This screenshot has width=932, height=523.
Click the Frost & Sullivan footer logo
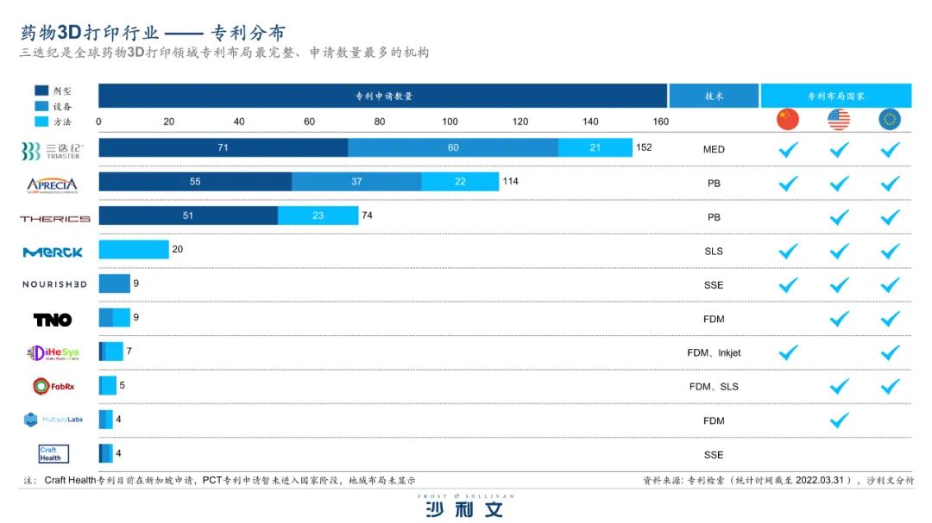[465, 505]
